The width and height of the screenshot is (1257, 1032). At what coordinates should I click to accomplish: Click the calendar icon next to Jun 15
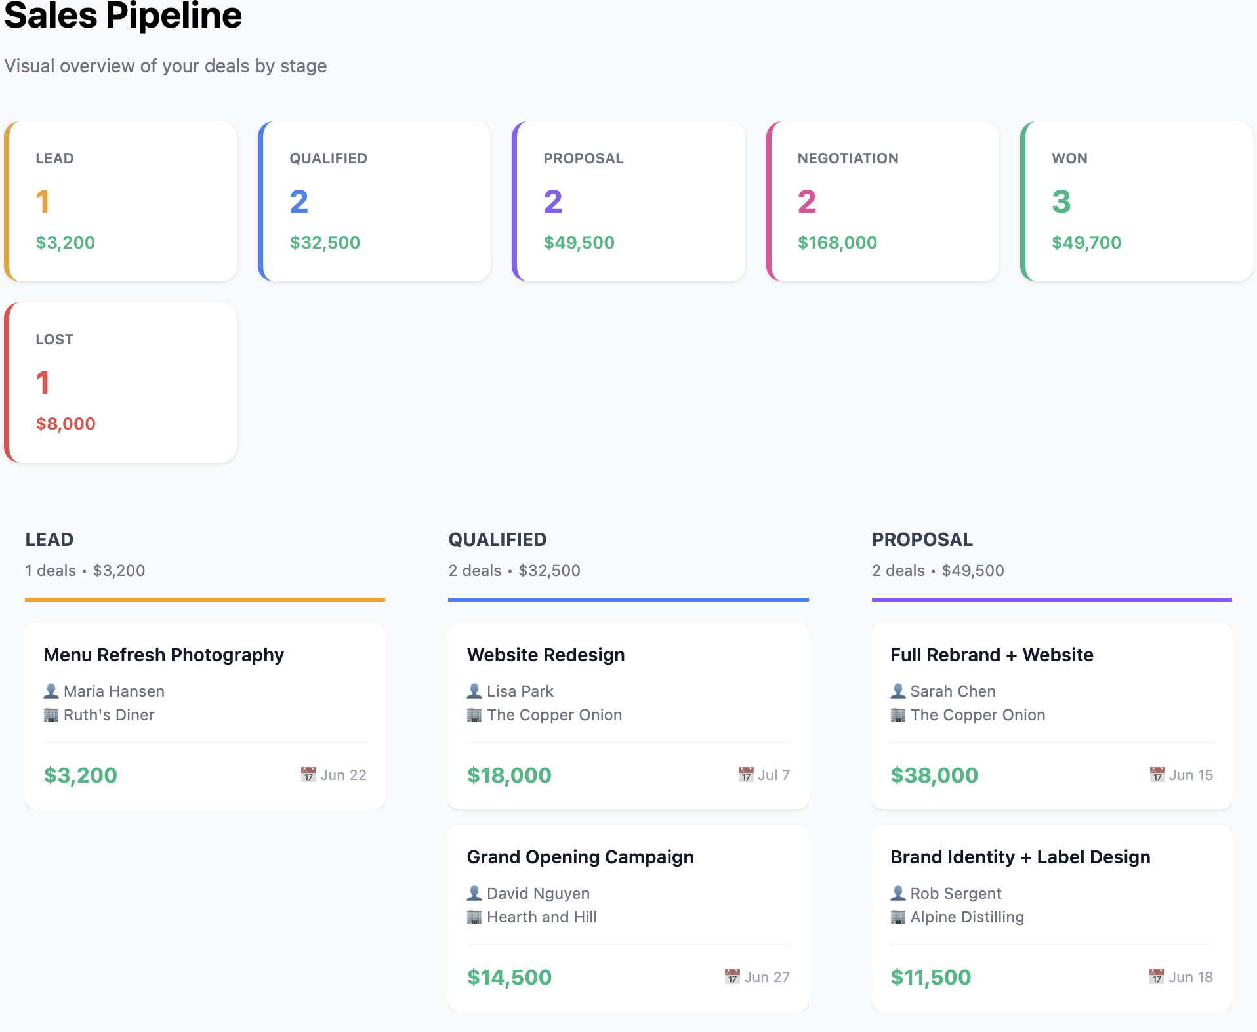coord(1157,775)
